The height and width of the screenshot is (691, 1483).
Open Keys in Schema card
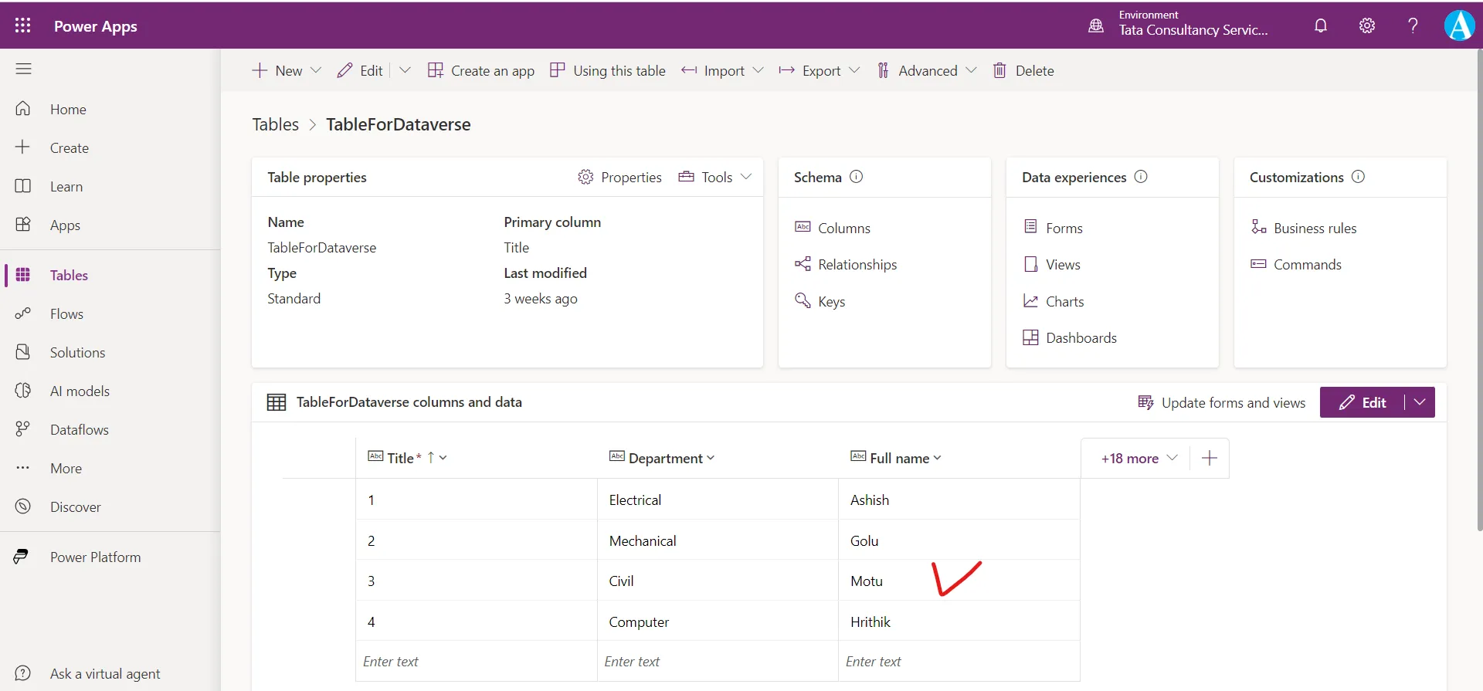click(820, 301)
